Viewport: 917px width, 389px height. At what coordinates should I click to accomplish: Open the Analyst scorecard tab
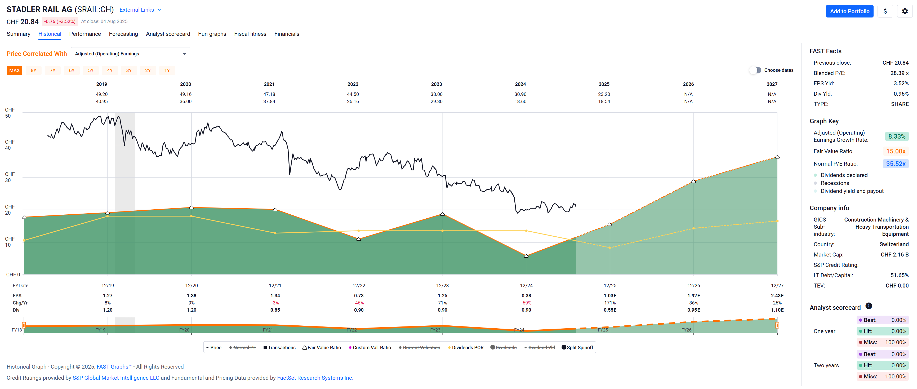pyautogui.click(x=168, y=34)
